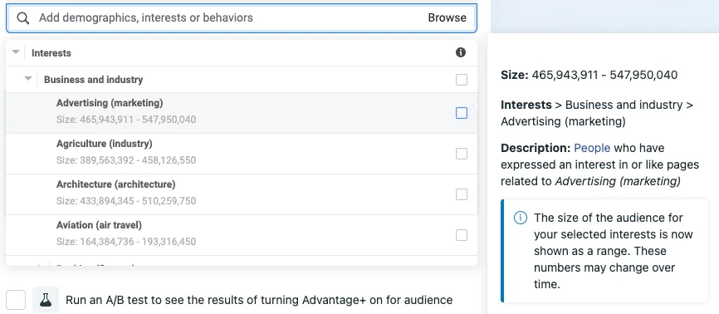Image resolution: width=719 pixels, height=314 pixels.
Task: Open the People link in Description
Action: coord(592,148)
